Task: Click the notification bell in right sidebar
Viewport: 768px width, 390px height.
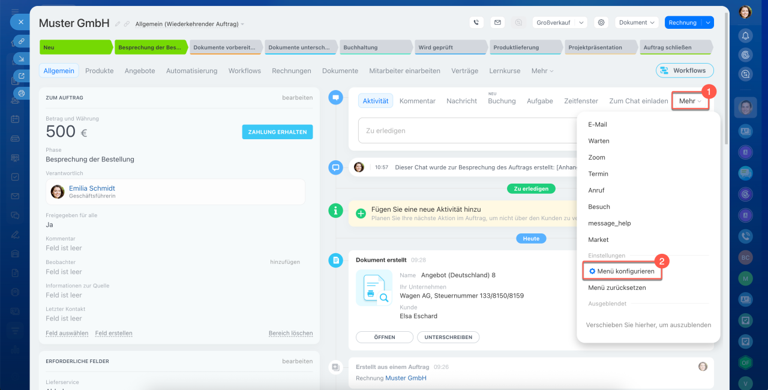Action: pos(745,35)
